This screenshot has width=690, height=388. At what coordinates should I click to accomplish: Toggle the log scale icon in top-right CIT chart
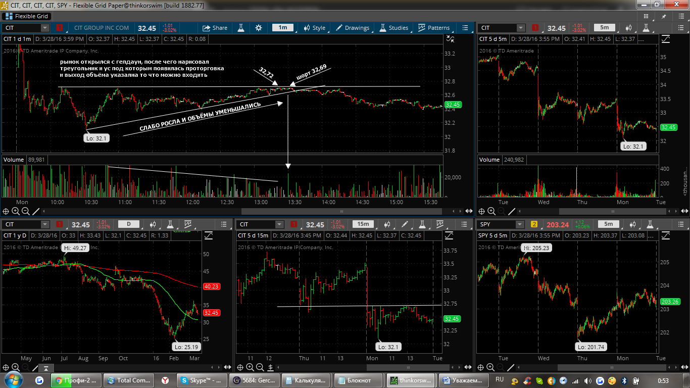(x=666, y=39)
